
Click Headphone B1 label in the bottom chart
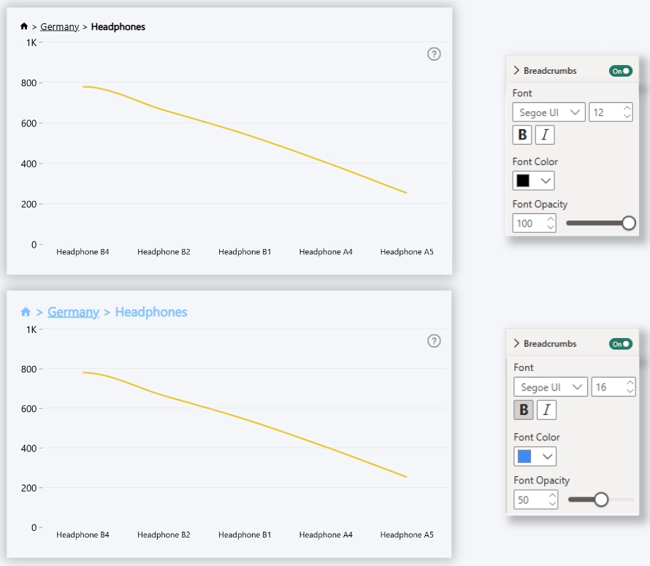click(x=245, y=535)
